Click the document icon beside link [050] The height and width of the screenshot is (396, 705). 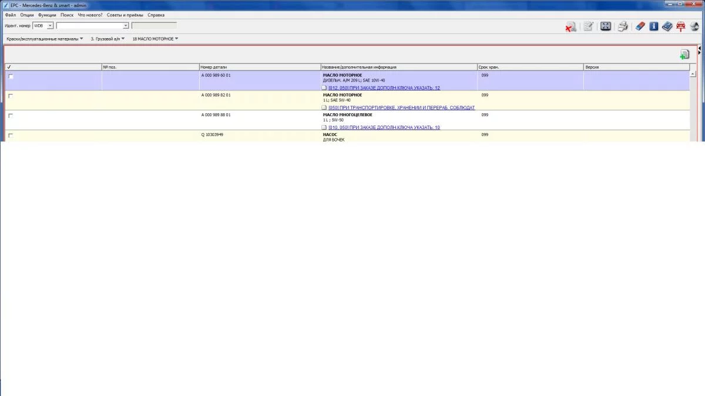point(324,108)
